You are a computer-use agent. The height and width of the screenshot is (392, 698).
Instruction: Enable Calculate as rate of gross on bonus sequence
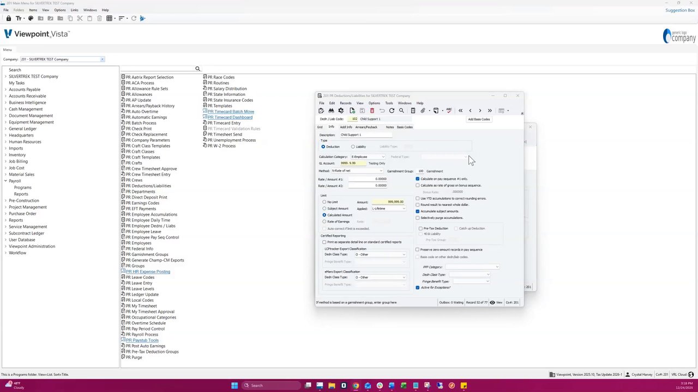click(x=418, y=186)
